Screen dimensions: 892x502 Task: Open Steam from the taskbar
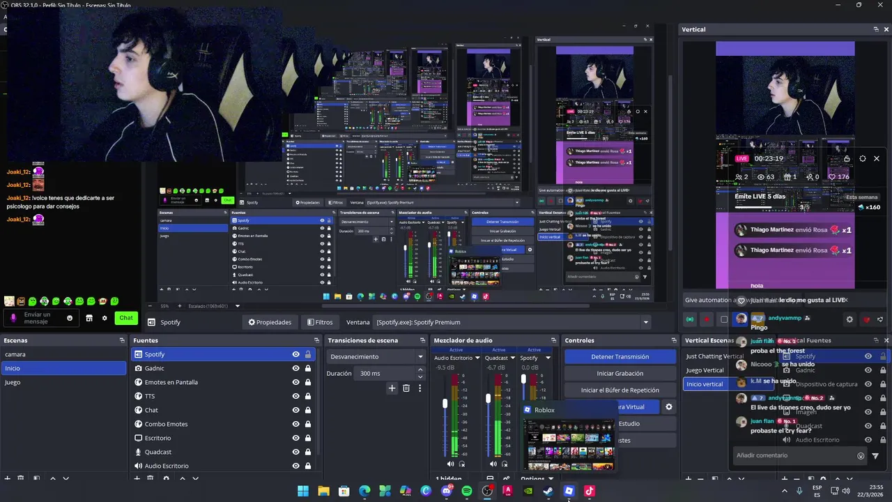548,491
